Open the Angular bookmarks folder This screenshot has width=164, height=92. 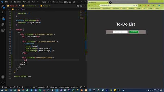tap(149, 8)
